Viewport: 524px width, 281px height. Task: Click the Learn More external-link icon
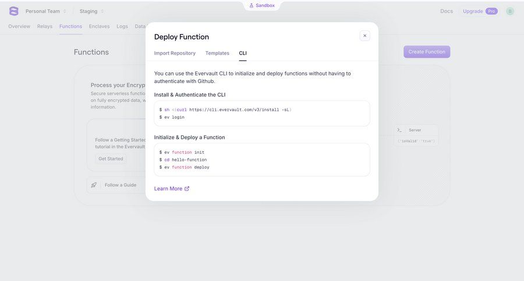click(187, 189)
